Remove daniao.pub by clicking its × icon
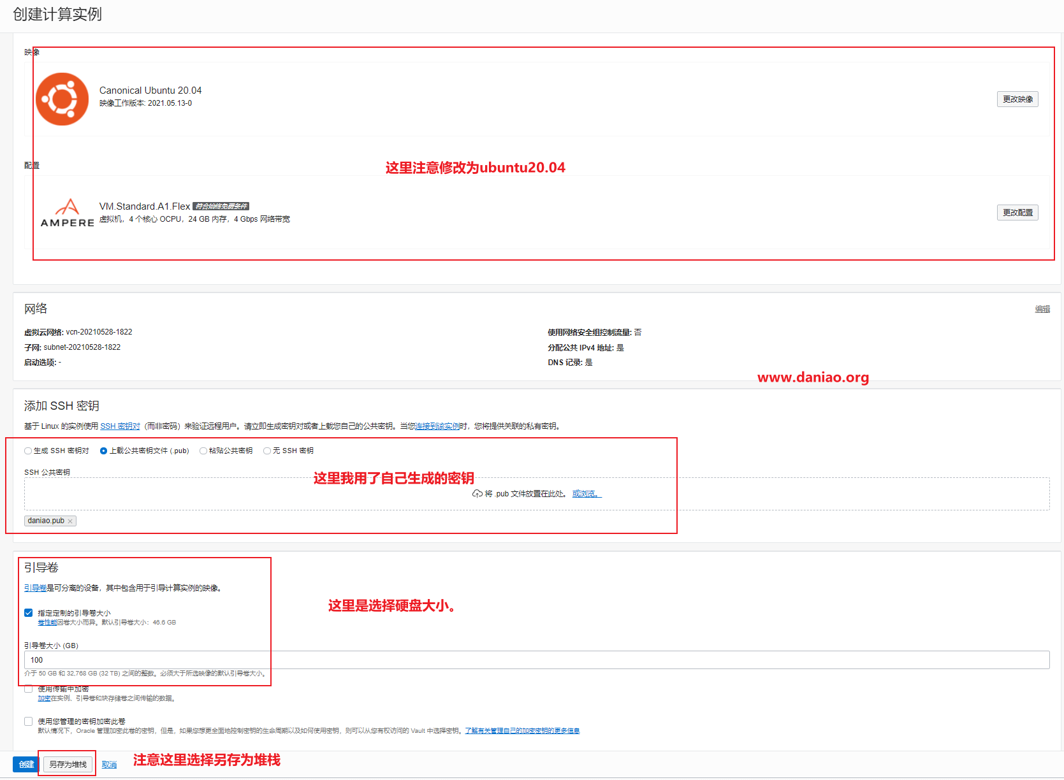The width and height of the screenshot is (1064, 780). point(70,521)
